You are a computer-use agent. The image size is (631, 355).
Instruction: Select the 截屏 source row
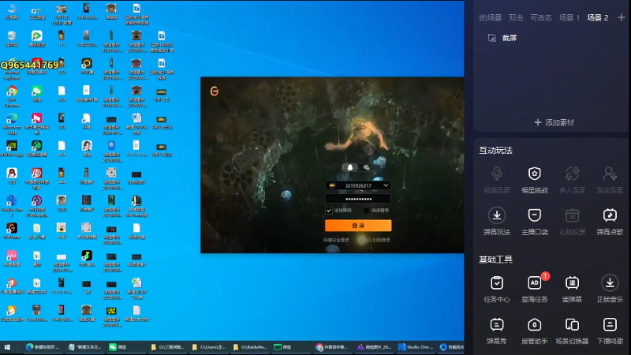pyautogui.click(x=549, y=38)
